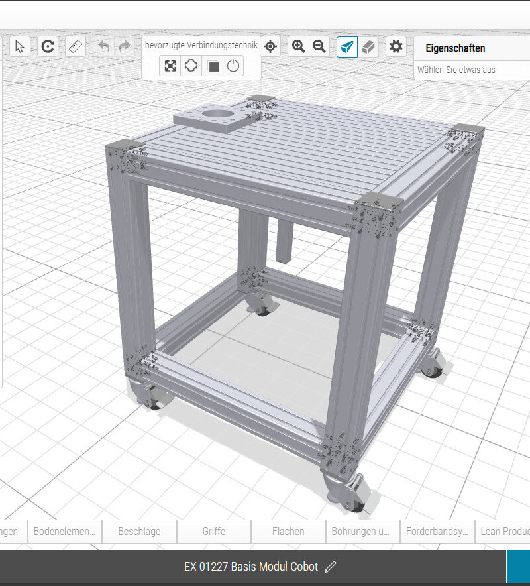The image size is (530, 586).
Task: Open the Beschläge category tab
Action: click(x=139, y=531)
